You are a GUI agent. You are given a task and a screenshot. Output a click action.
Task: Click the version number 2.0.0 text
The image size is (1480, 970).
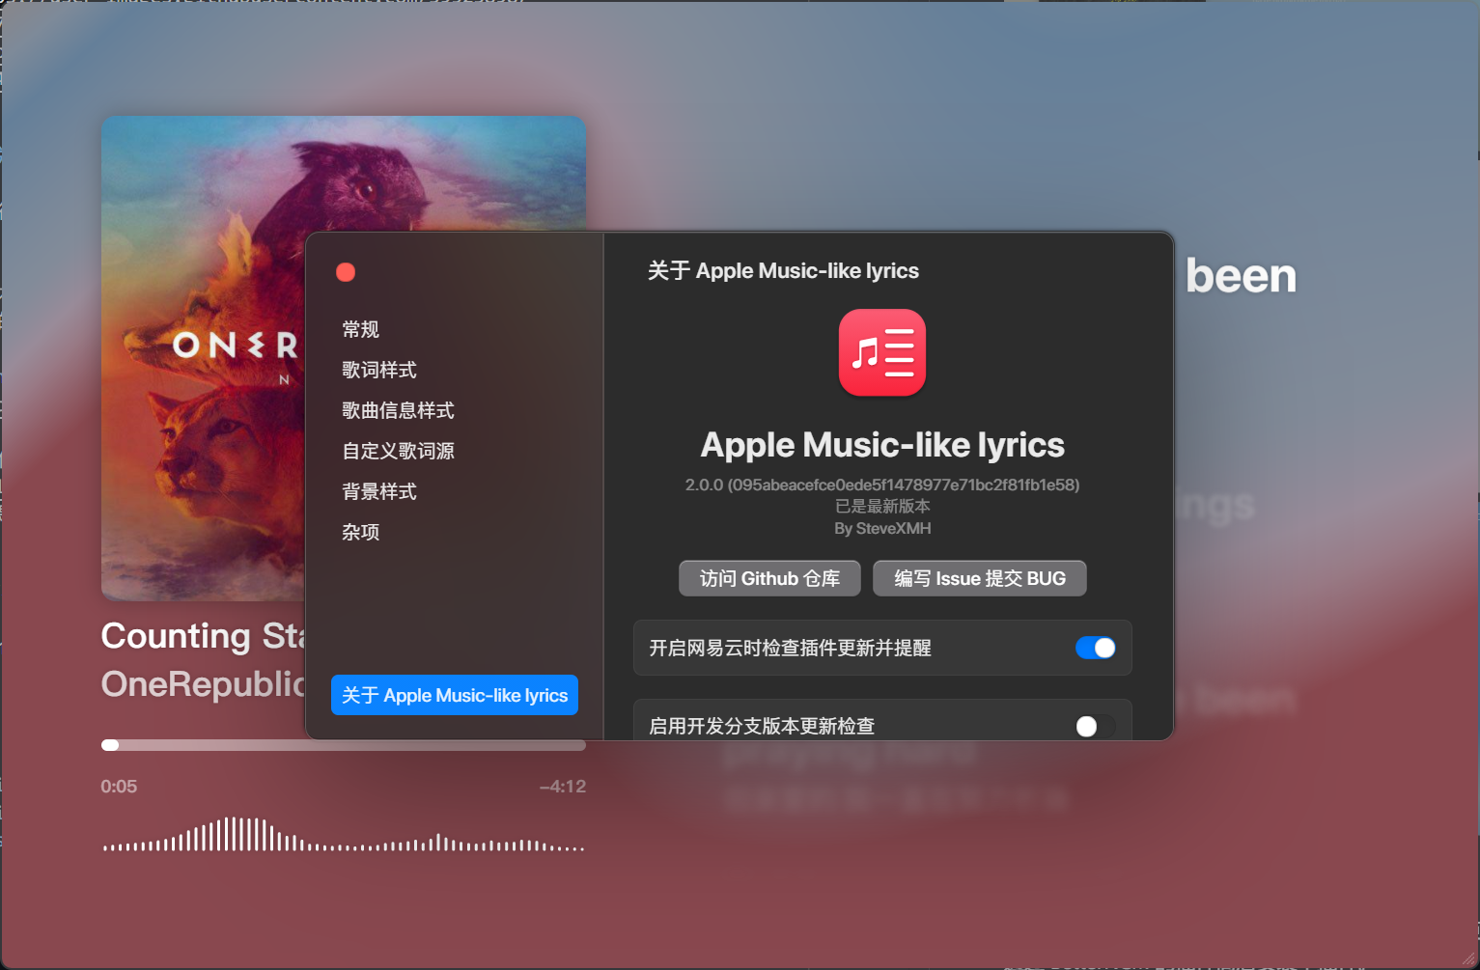881,485
